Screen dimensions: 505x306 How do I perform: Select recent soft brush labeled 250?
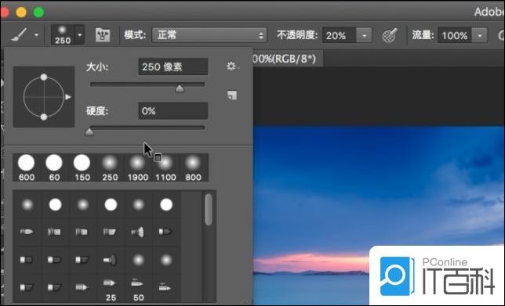click(x=110, y=167)
